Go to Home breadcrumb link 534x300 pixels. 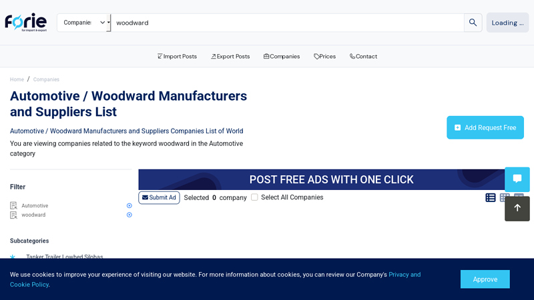[x=17, y=79]
